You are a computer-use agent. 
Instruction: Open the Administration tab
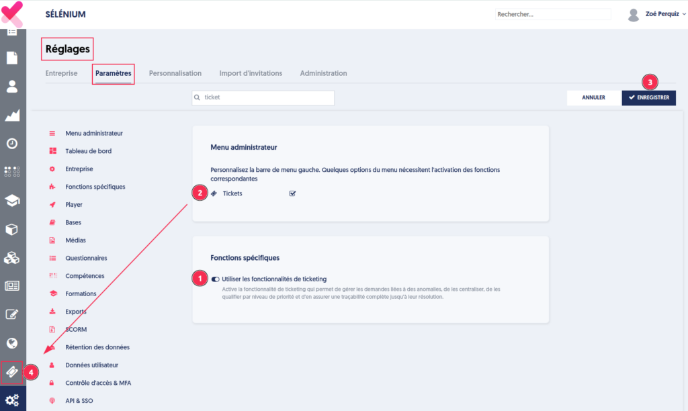coord(323,73)
